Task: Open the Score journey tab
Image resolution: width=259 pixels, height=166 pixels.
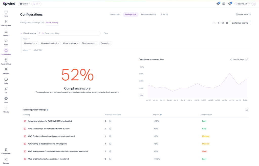Action: coord(52,22)
